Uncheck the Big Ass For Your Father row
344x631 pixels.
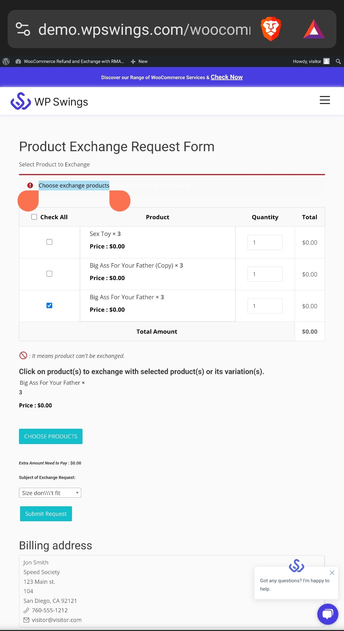tap(49, 306)
